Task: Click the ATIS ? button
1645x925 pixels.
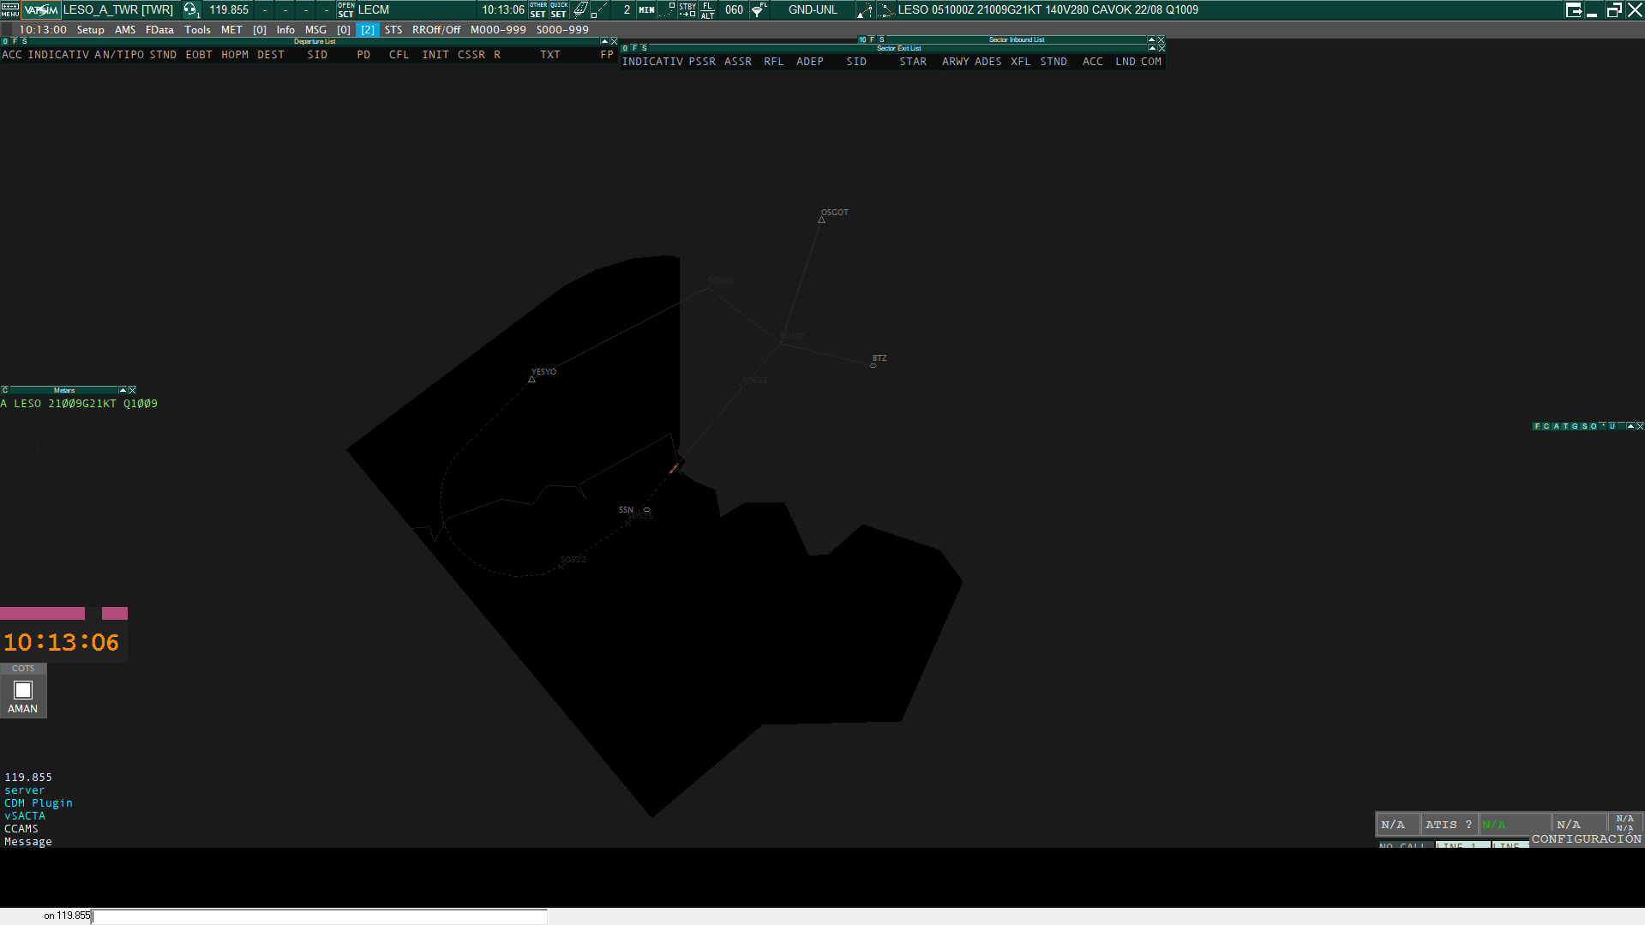Action: click(1448, 824)
